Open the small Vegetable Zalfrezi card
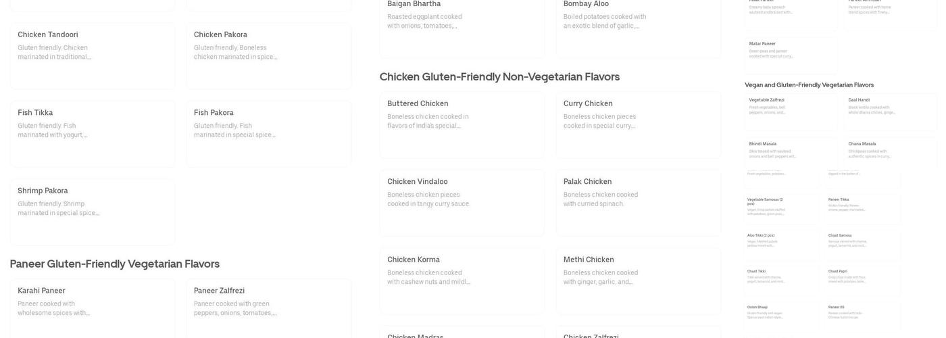The image size is (946, 338). click(x=791, y=112)
